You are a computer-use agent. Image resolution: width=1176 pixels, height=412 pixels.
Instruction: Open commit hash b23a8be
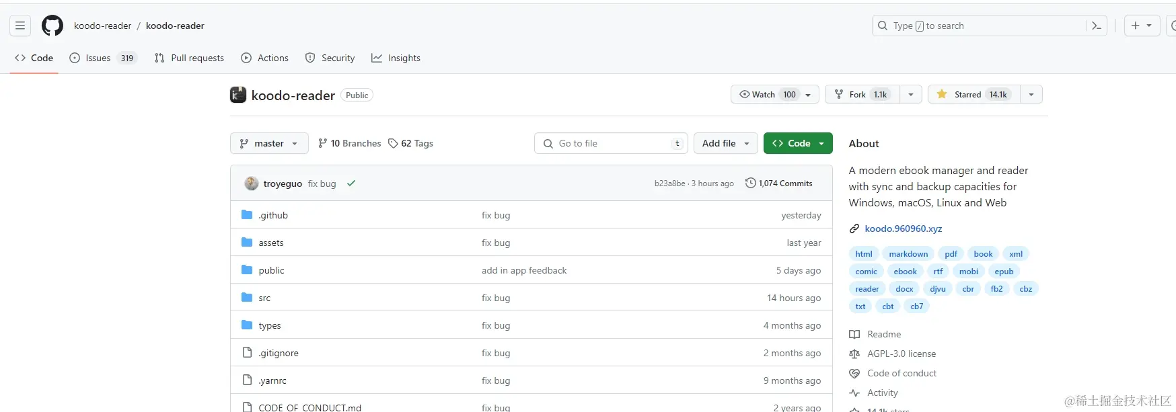(669, 183)
